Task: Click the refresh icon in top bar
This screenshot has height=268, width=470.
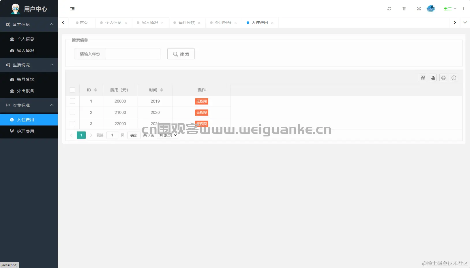Action: pyautogui.click(x=389, y=9)
